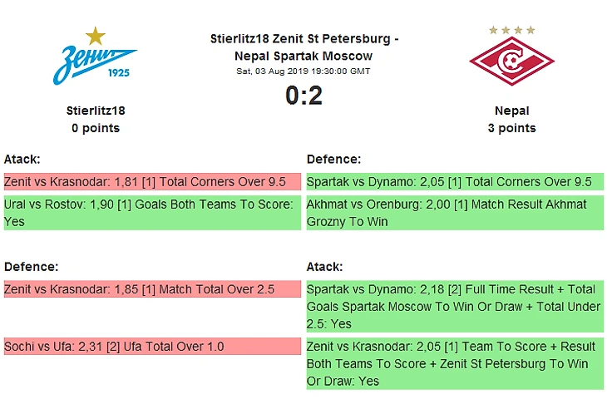Click the left Atack section heading

[x=22, y=159]
